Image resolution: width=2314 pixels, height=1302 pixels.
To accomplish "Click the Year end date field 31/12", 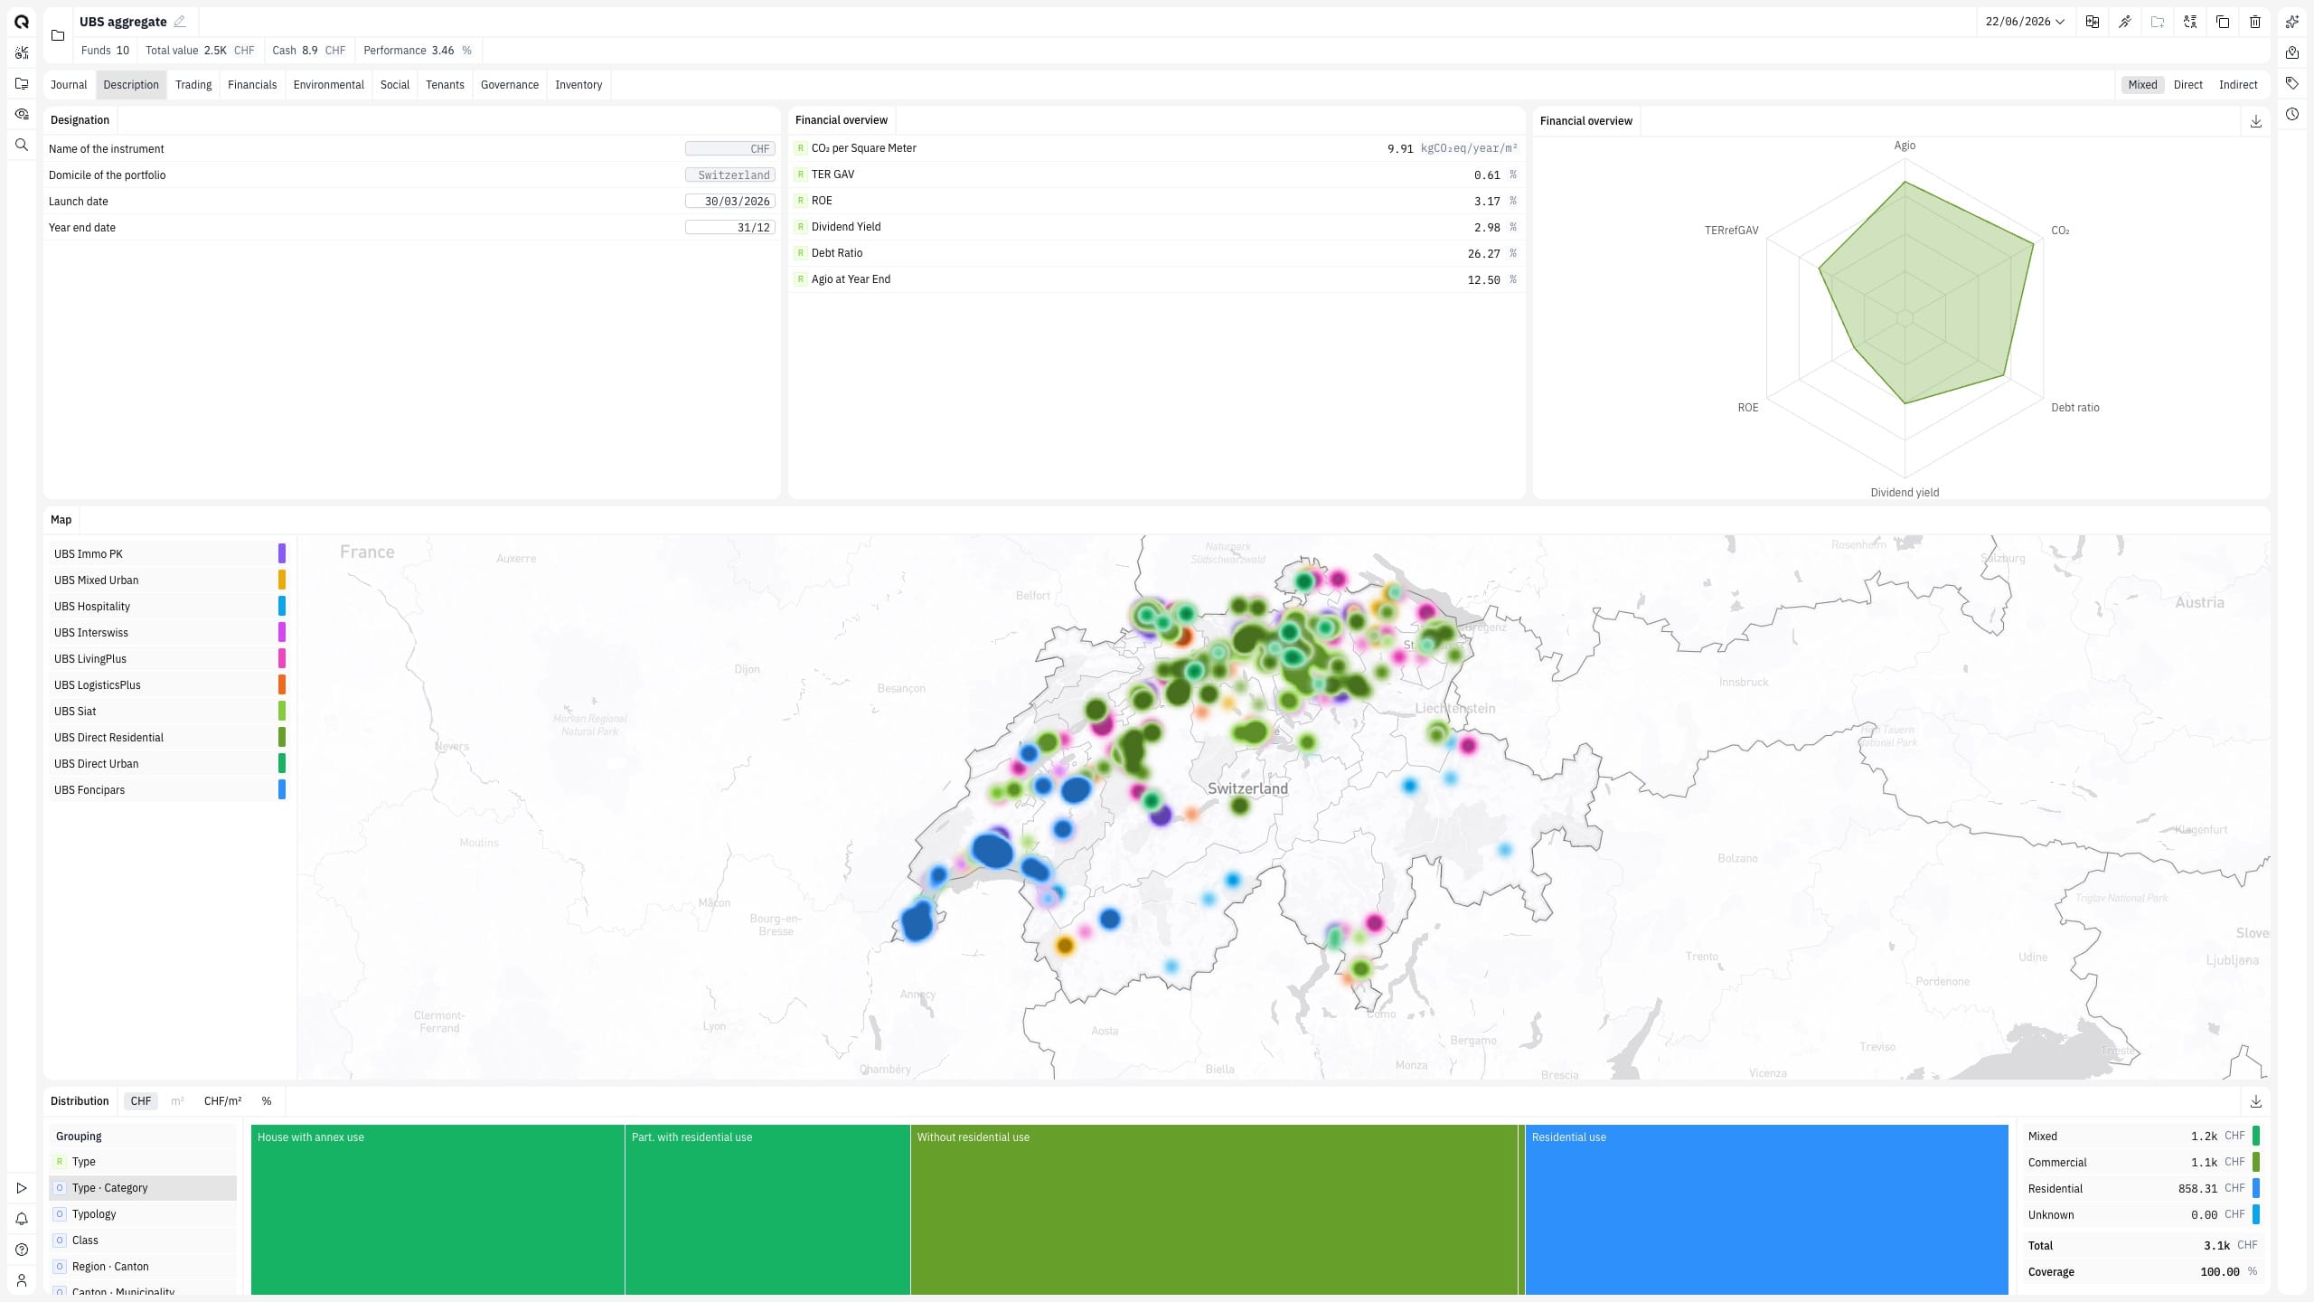I will pyautogui.click(x=730, y=228).
